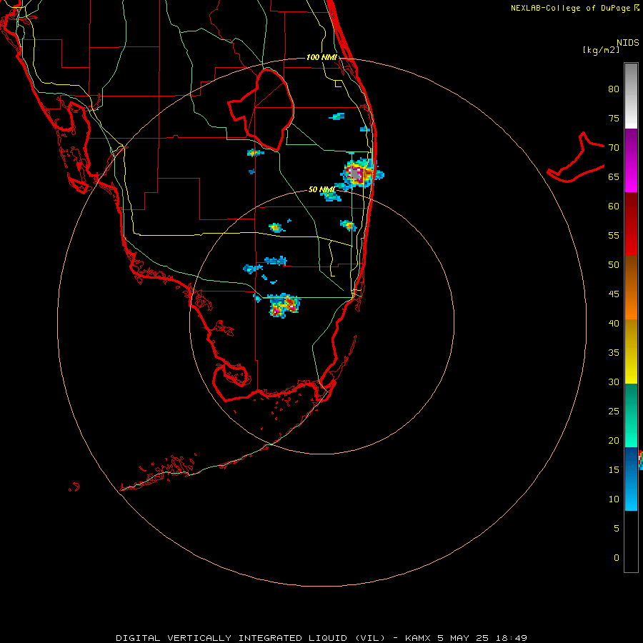This screenshot has height=643, width=643.
Task: Click the large storm cluster inside 50 NMI ring
Action: coord(284,306)
